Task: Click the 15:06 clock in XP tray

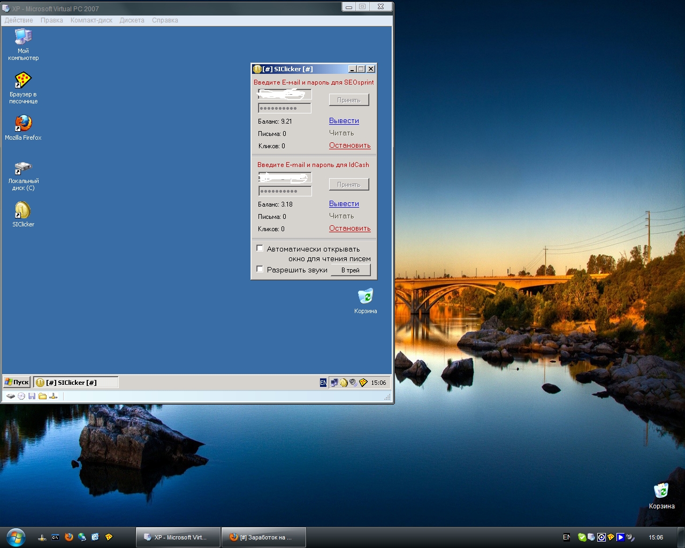Action: click(378, 383)
